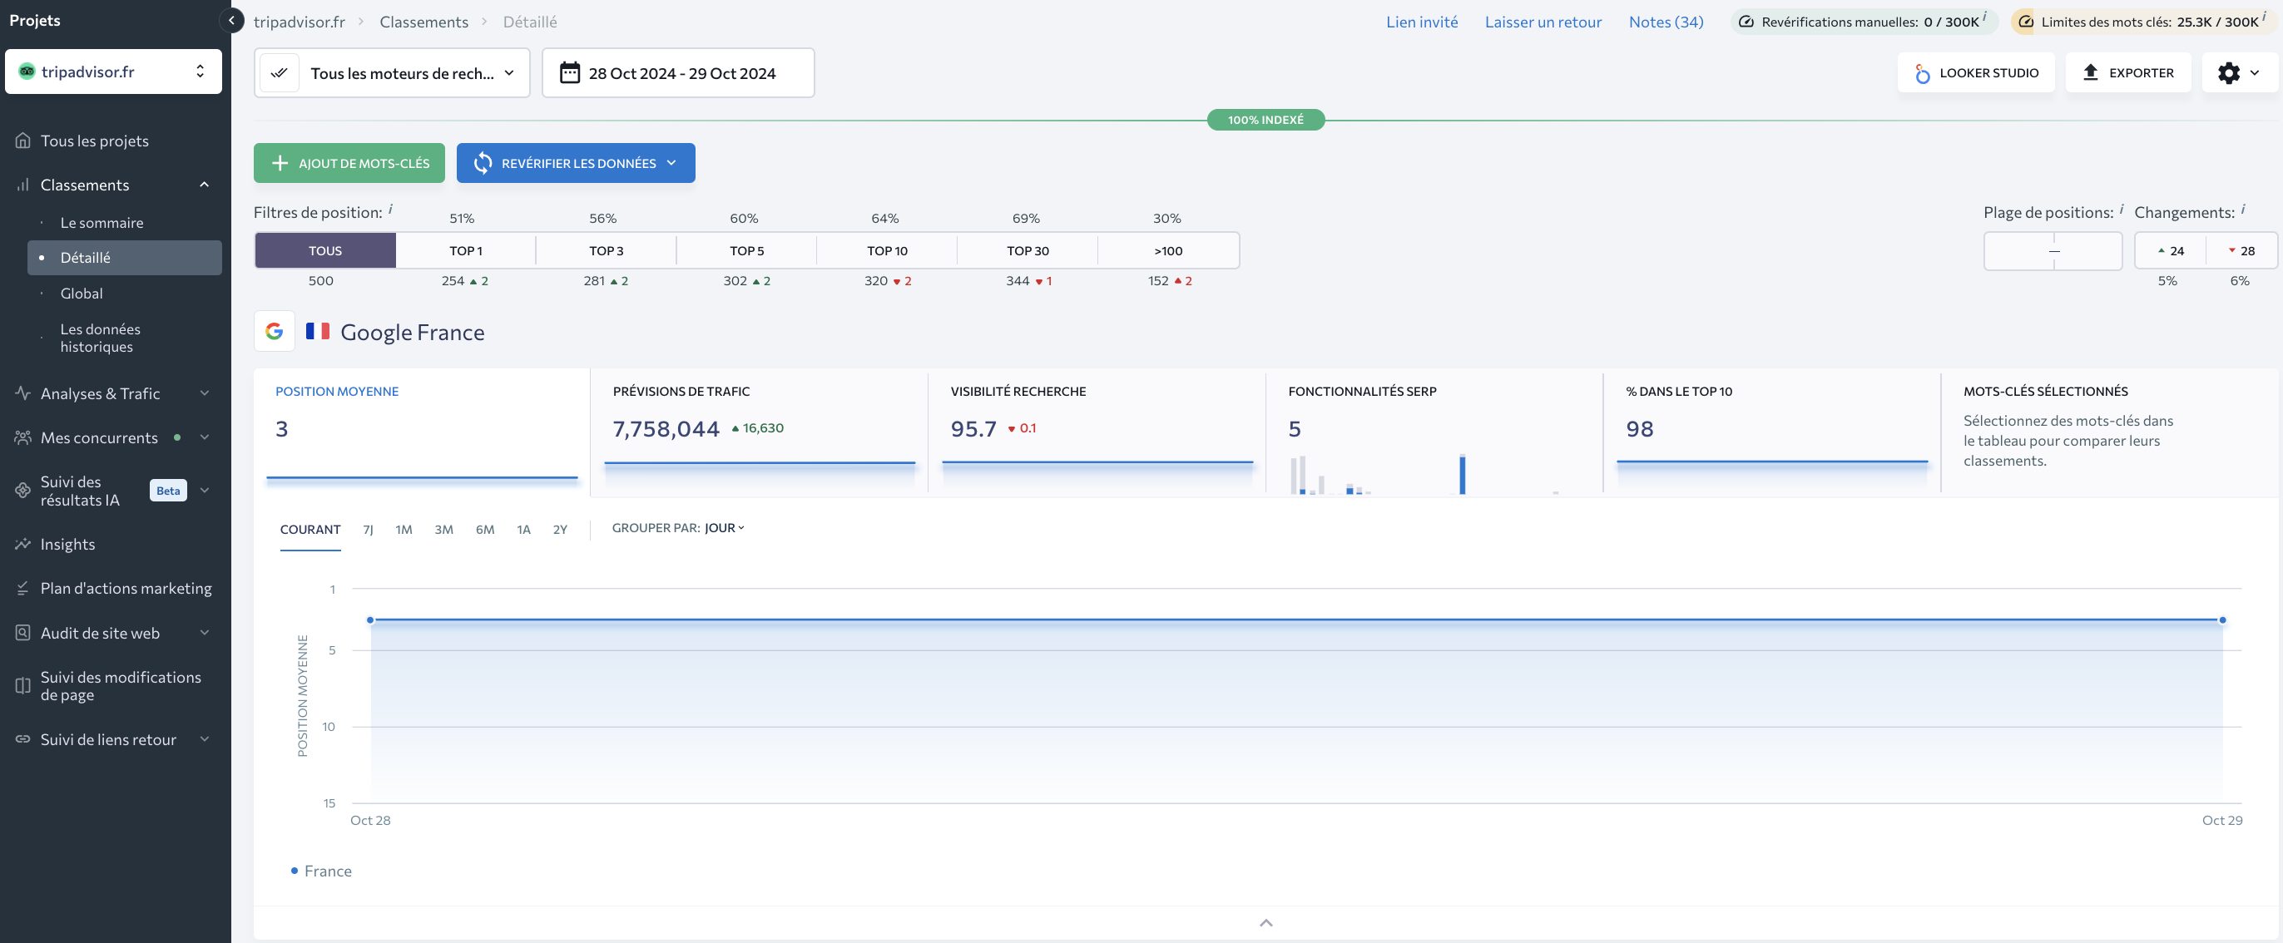The width and height of the screenshot is (2283, 943).
Task: Click the Looker Studio logo icon
Action: (x=1921, y=73)
